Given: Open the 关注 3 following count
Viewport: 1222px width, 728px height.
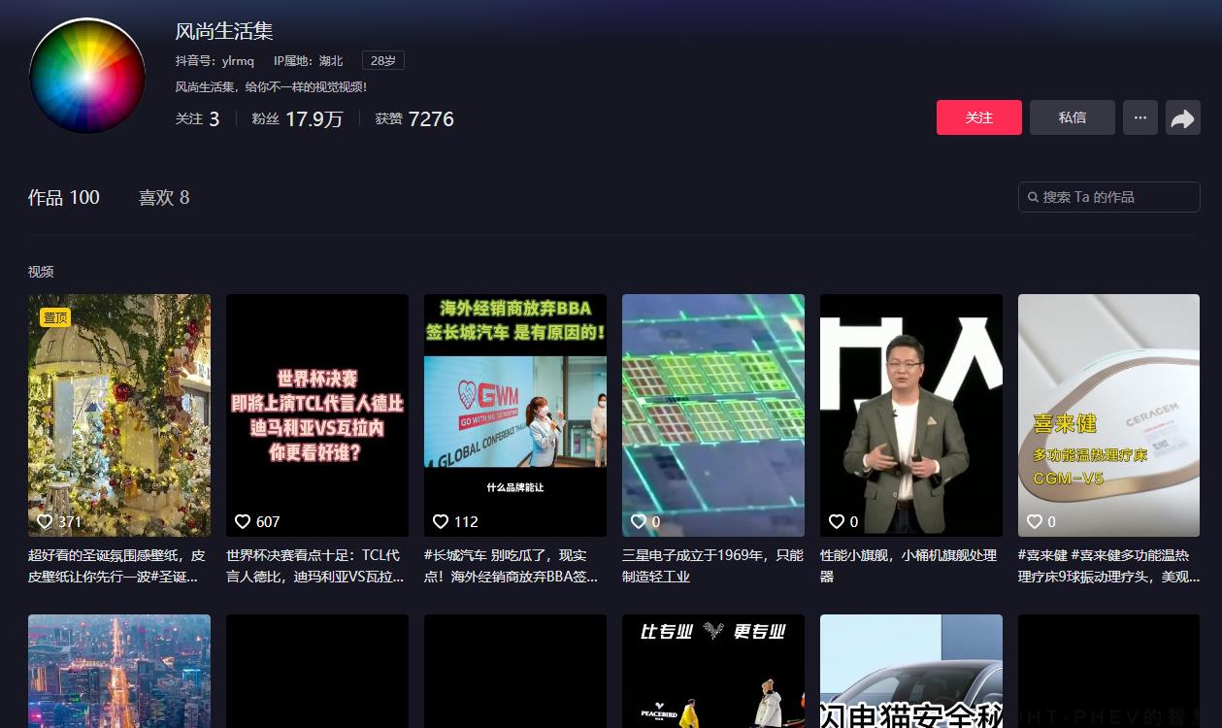Looking at the screenshot, I should [x=197, y=118].
